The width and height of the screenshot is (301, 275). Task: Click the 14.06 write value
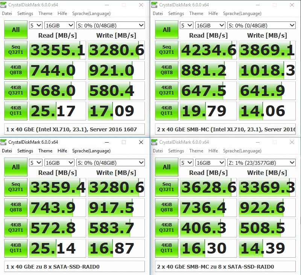click(267, 111)
